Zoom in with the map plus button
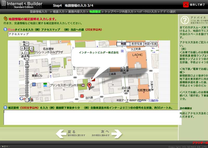 [x=27, y=58]
